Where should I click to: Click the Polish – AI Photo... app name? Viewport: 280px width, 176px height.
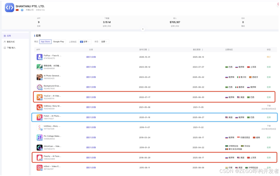point(52,116)
